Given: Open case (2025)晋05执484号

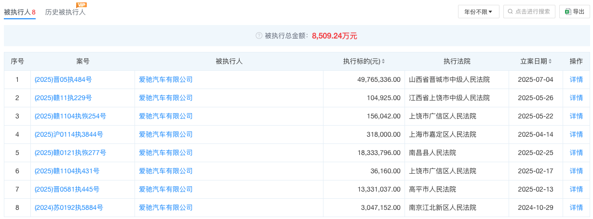Looking at the screenshot, I should click(63, 79).
